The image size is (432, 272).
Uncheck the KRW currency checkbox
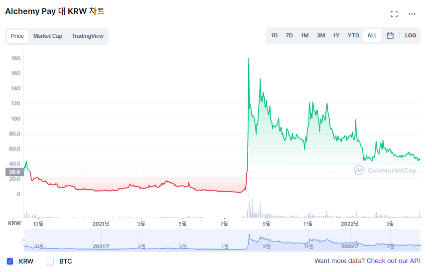click(10, 261)
